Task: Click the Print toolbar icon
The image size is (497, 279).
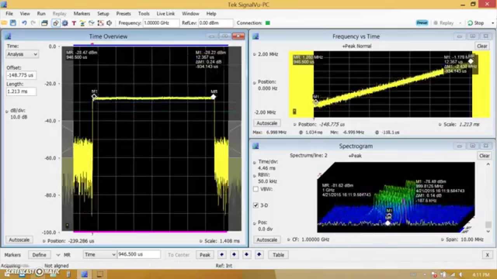Action: pyautogui.click(x=45, y=23)
